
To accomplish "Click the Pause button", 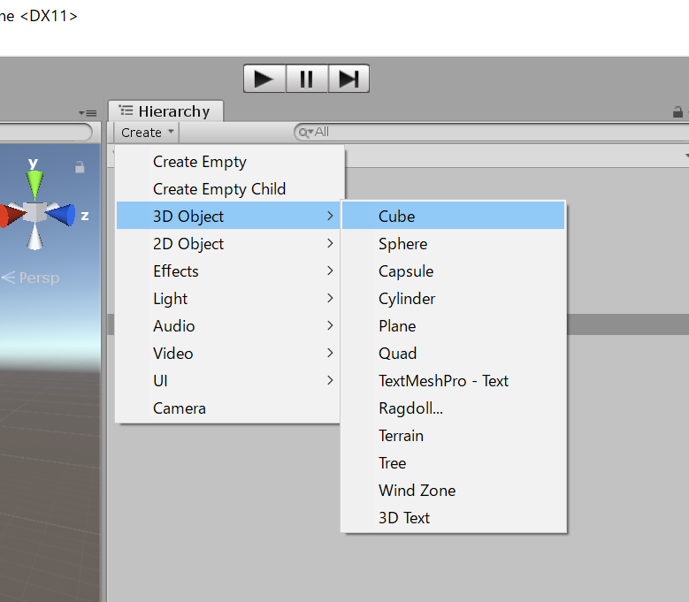I will tap(306, 79).
